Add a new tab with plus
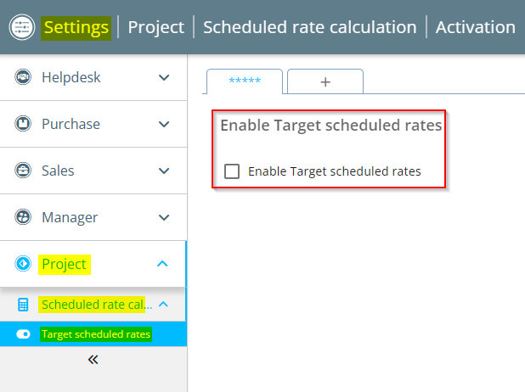This screenshot has width=525, height=392. pos(325,81)
